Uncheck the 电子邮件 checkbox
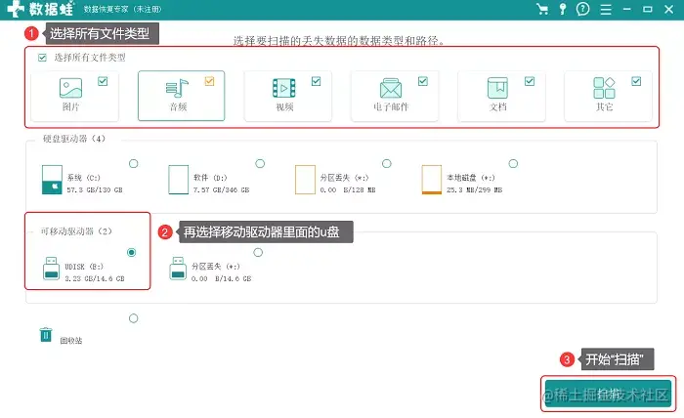 [423, 81]
